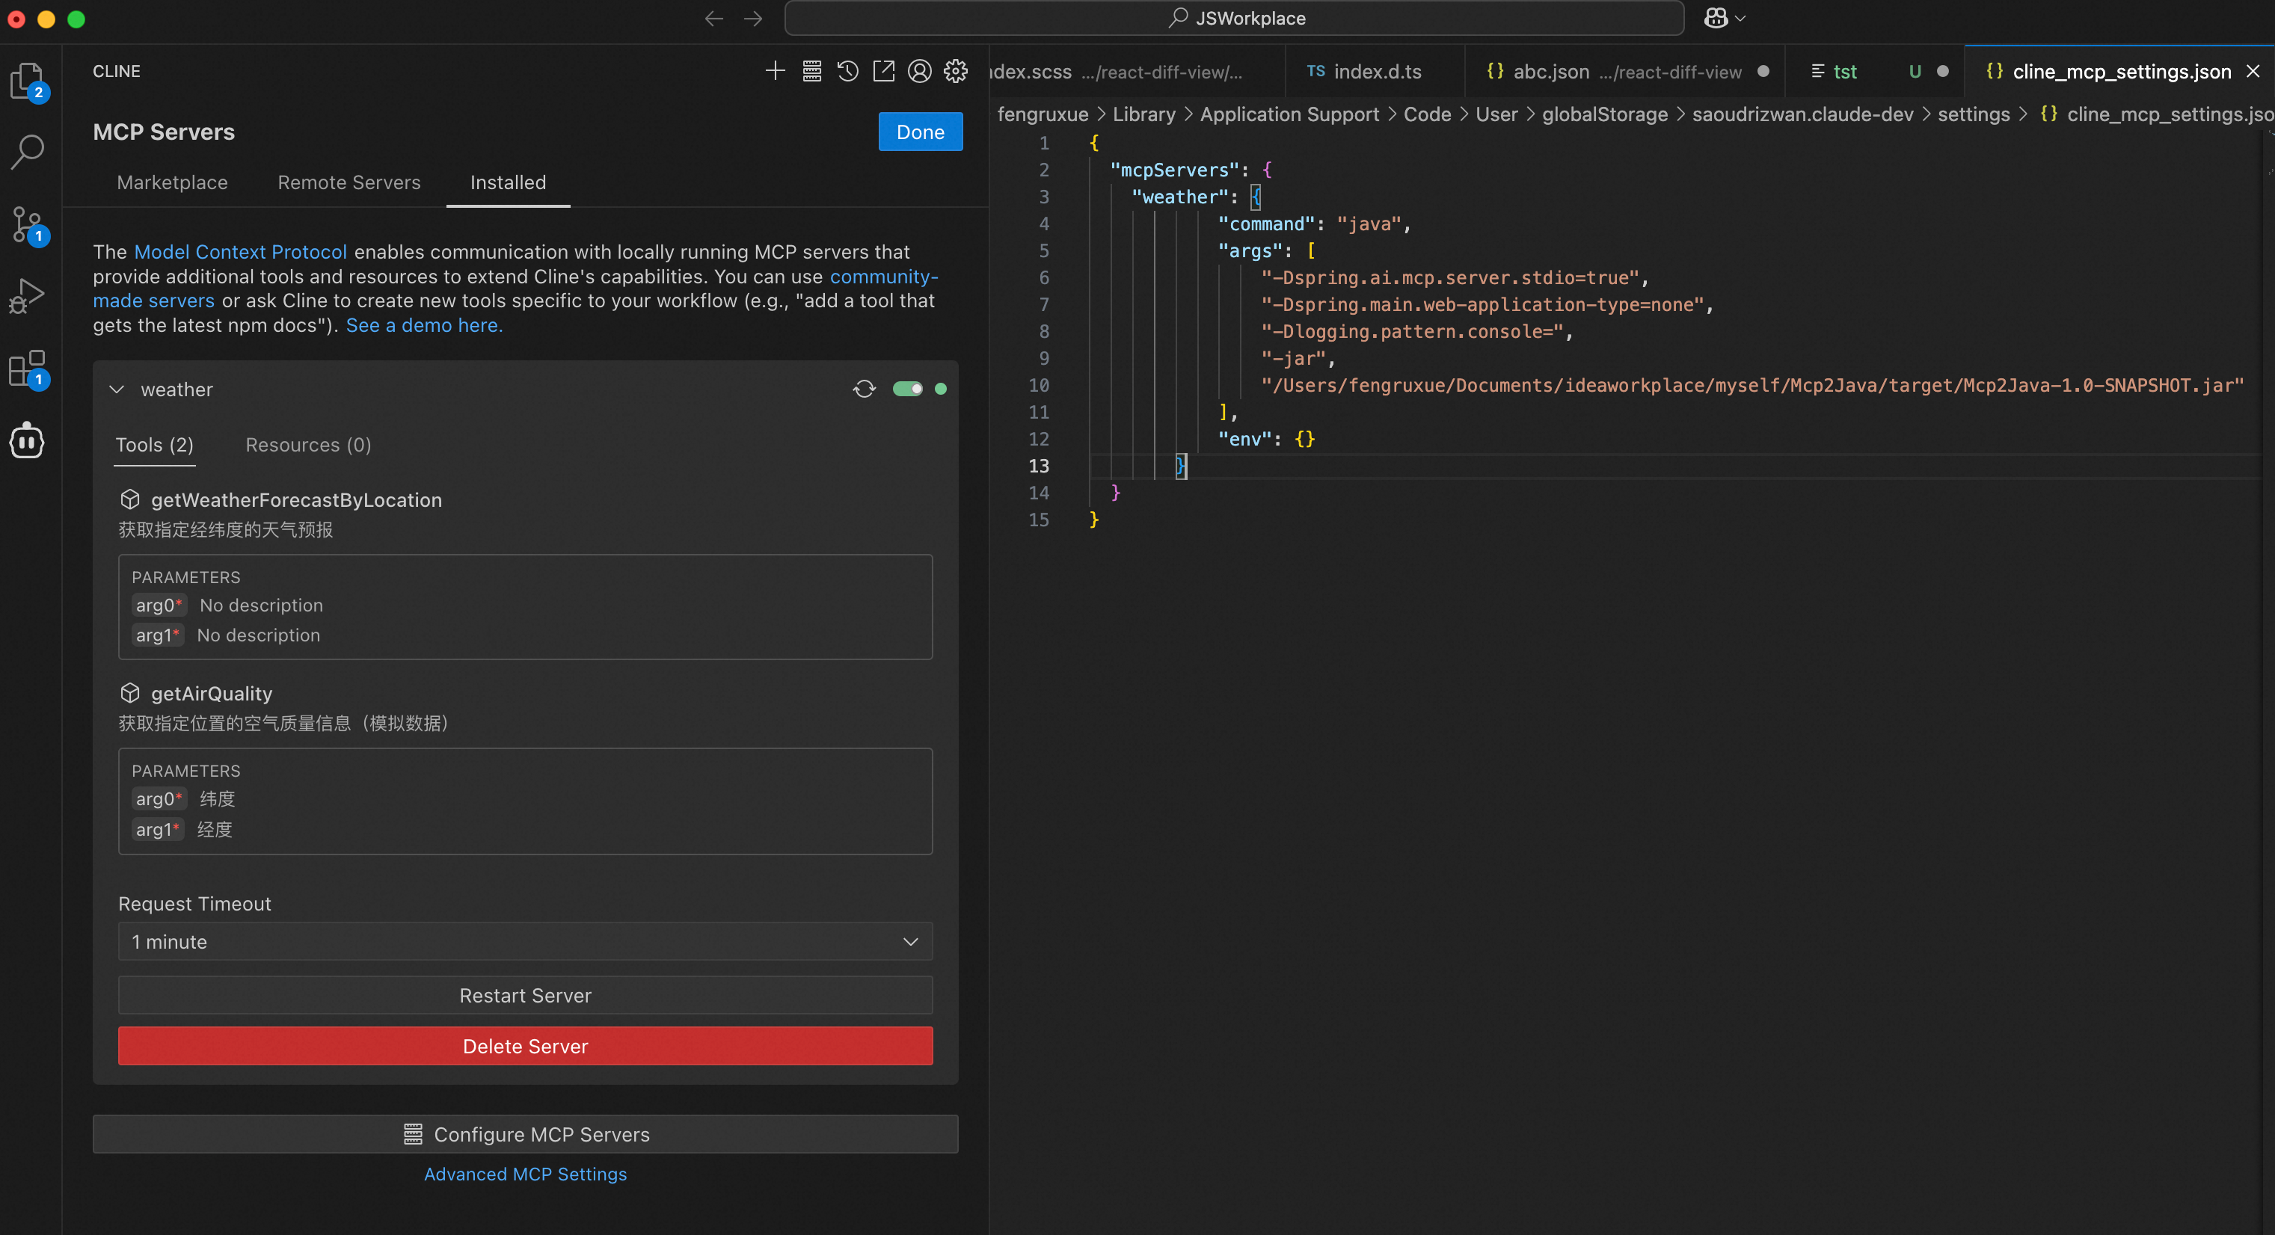Click the settings breadcrumb segment
The height and width of the screenshot is (1235, 2275).
point(1973,114)
